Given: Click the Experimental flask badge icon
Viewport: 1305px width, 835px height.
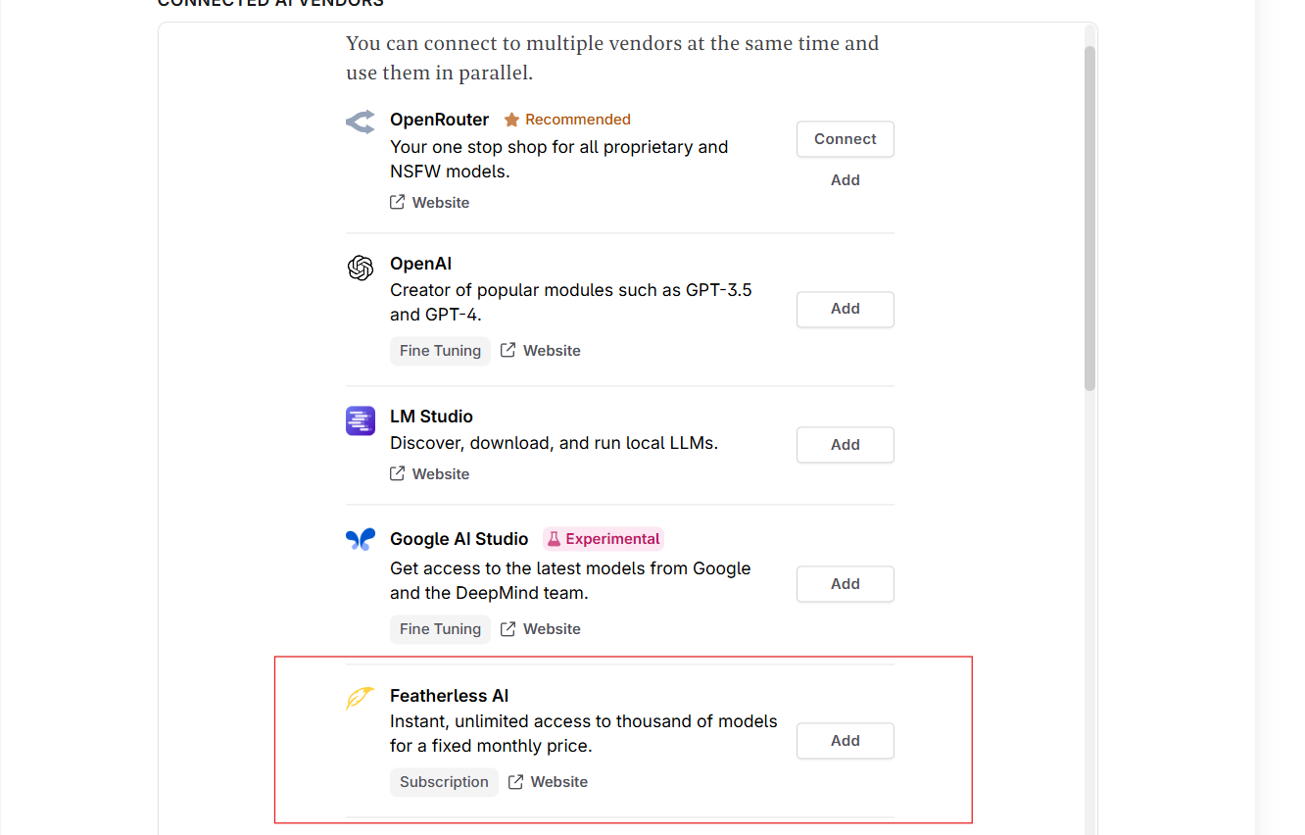Looking at the screenshot, I should 554,539.
